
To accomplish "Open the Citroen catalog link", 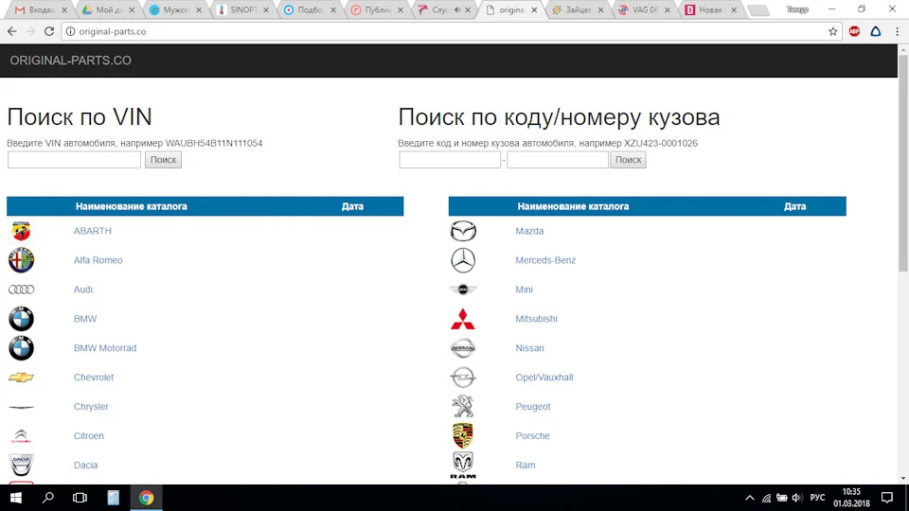I will coord(89,435).
